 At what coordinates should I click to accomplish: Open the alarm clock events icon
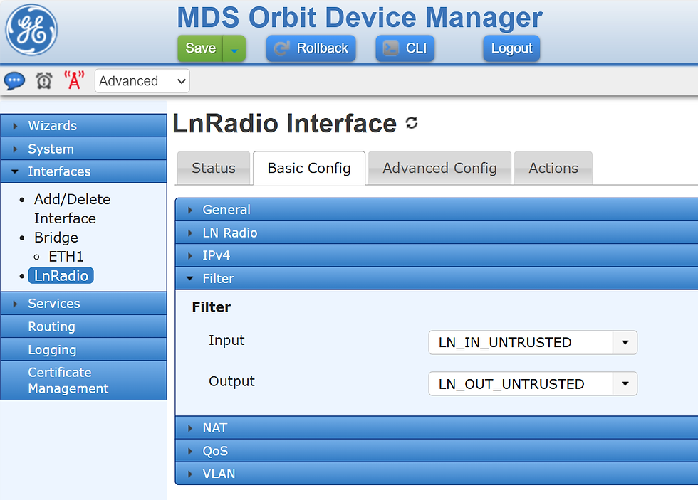pyautogui.click(x=44, y=81)
